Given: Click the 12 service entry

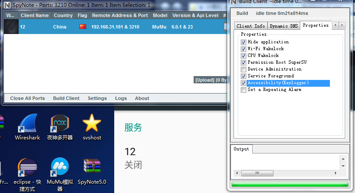Looking at the screenshot, I should point(130,151).
